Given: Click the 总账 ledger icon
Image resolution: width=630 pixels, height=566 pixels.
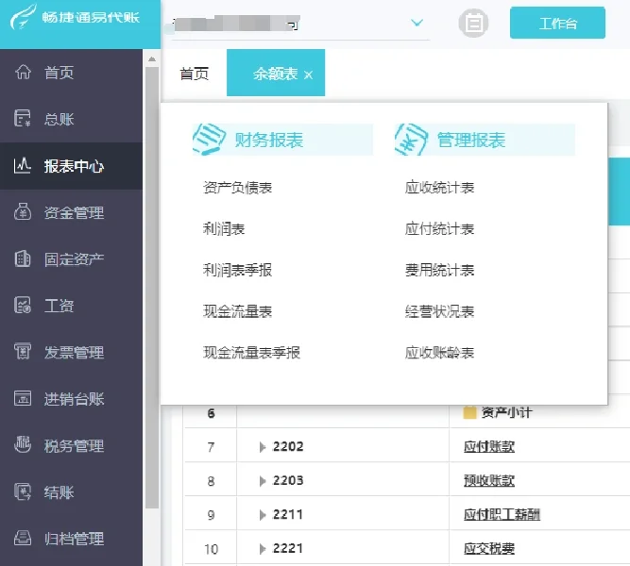Looking at the screenshot, I should pos(23,119).
